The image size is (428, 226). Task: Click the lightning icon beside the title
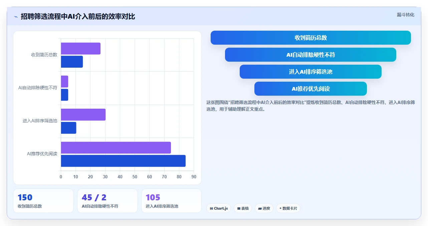pyautogui.click(x=16, y=17)
